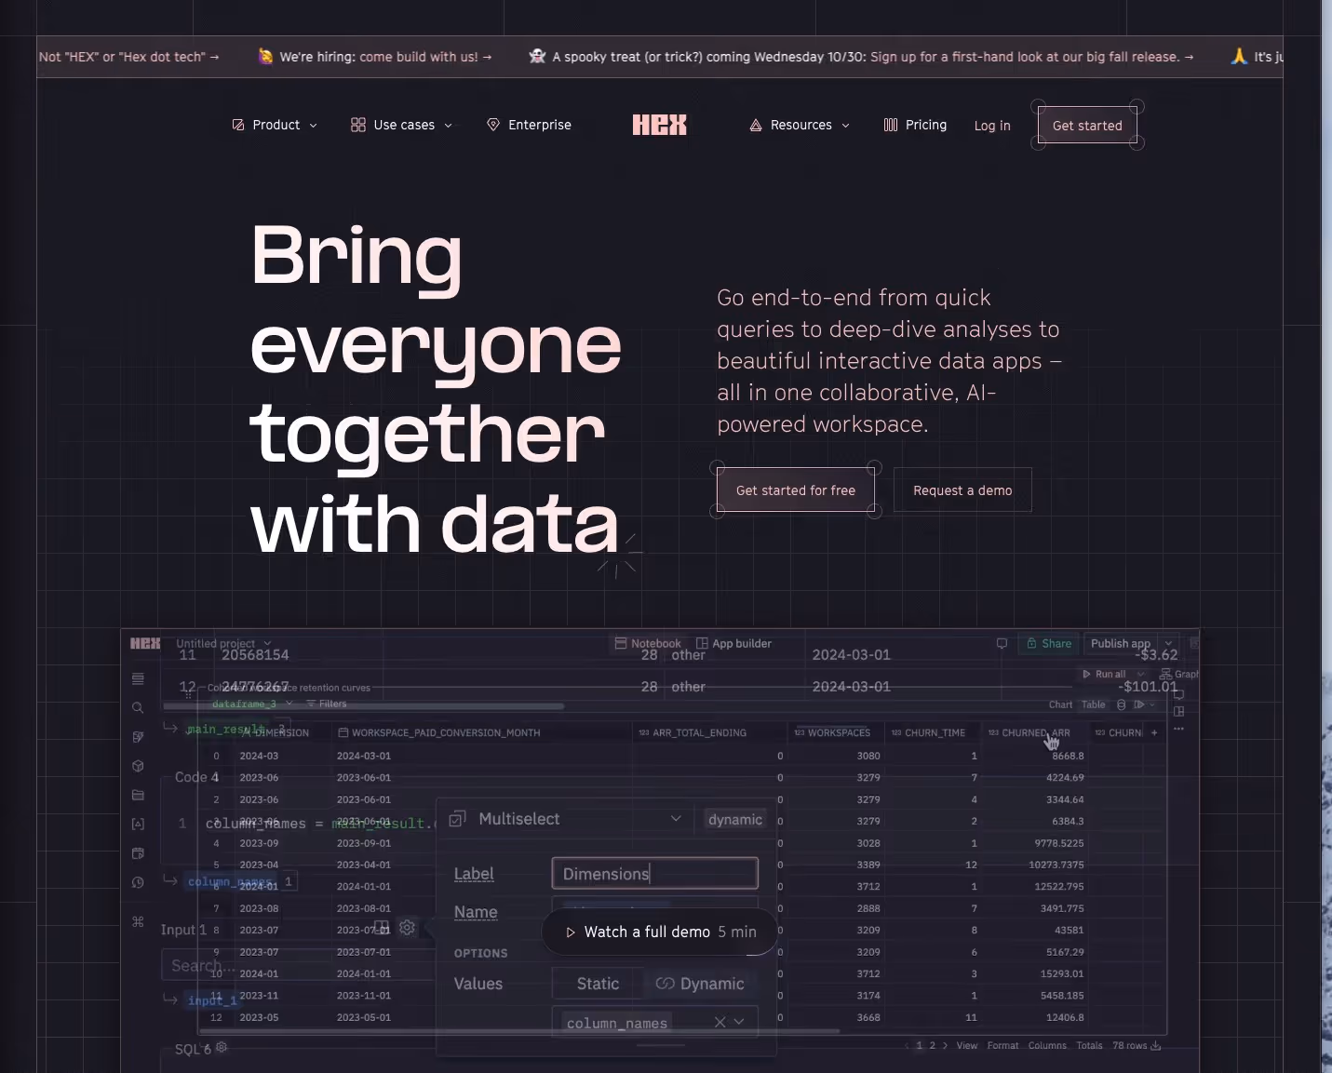Select the Dynamic values option

(700, 984)
